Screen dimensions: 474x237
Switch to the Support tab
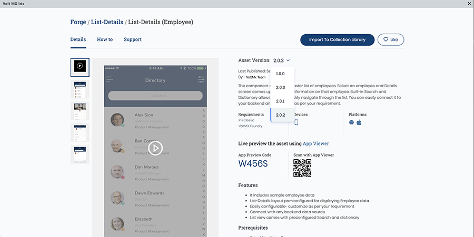[133, 39]
